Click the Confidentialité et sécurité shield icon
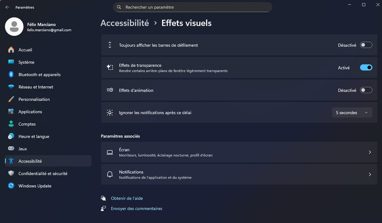Screen dimensions: 382x223 (x=11, y=174)
